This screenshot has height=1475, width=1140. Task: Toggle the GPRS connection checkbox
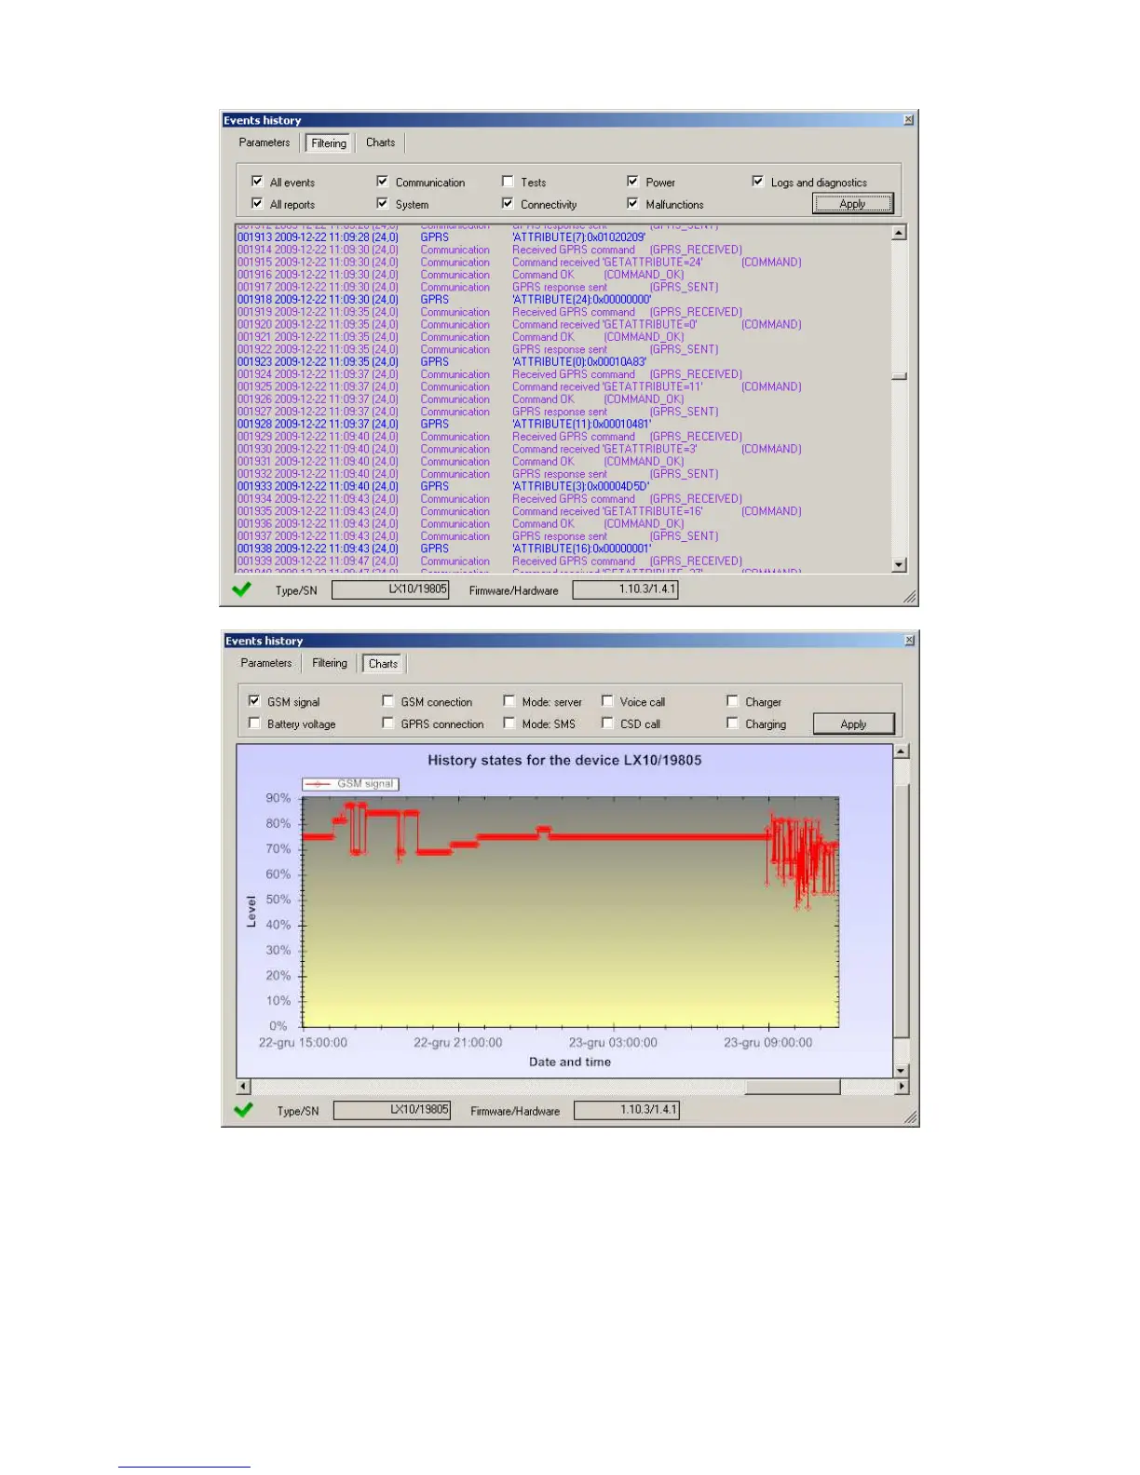point(388,724)
